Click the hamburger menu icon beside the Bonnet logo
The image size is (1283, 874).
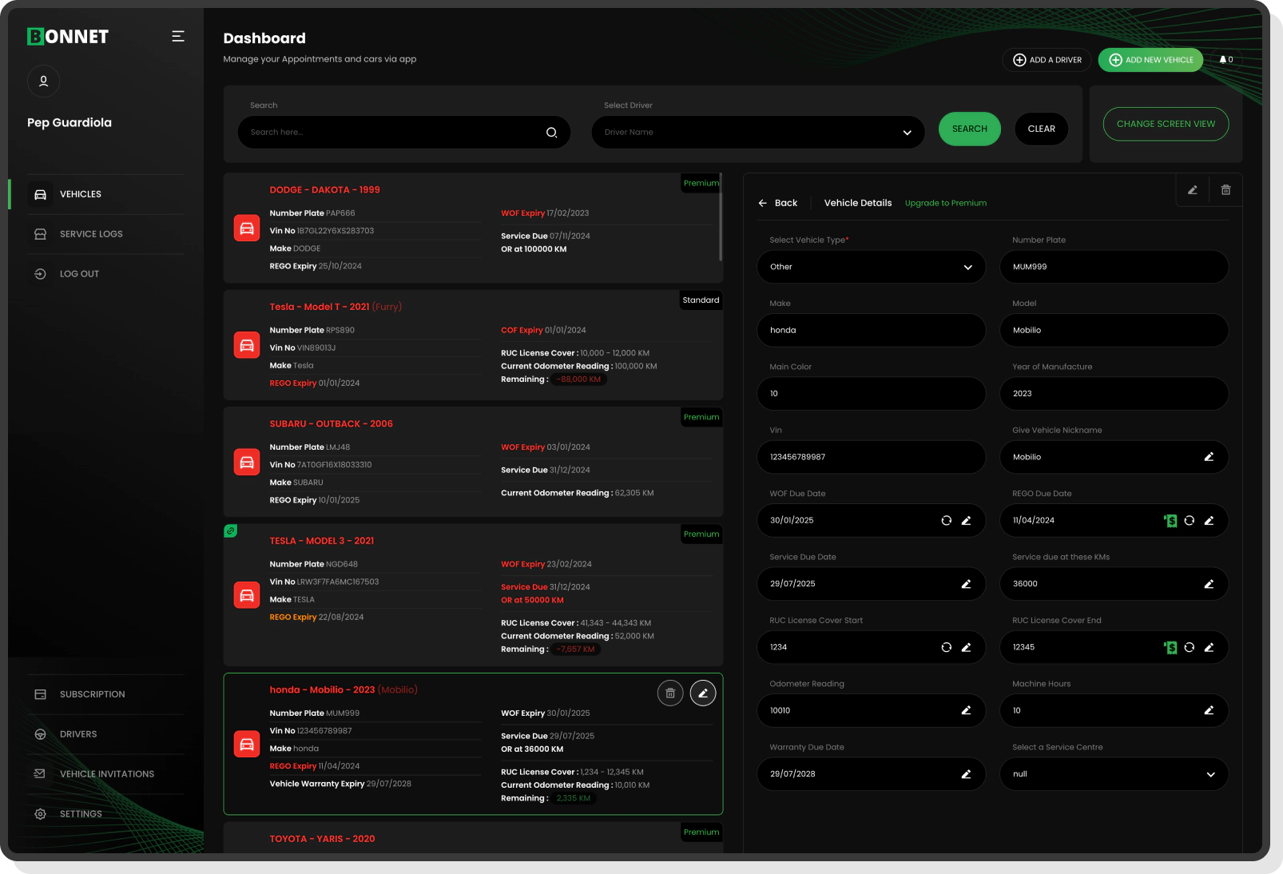(x=178, y=36)
